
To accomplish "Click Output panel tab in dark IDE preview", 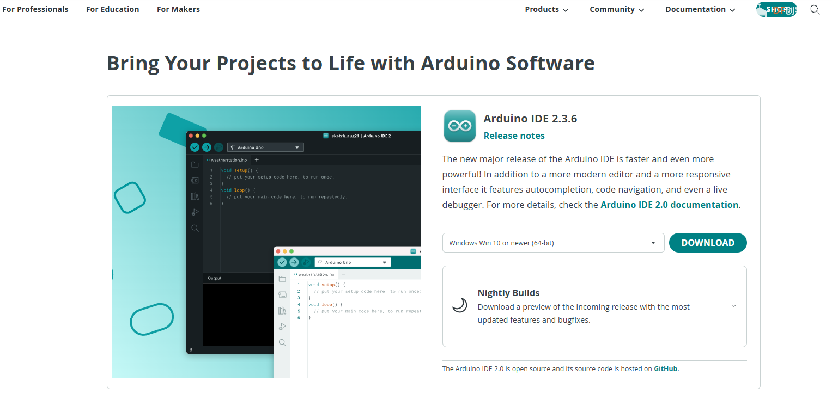I will pos(215,278).
